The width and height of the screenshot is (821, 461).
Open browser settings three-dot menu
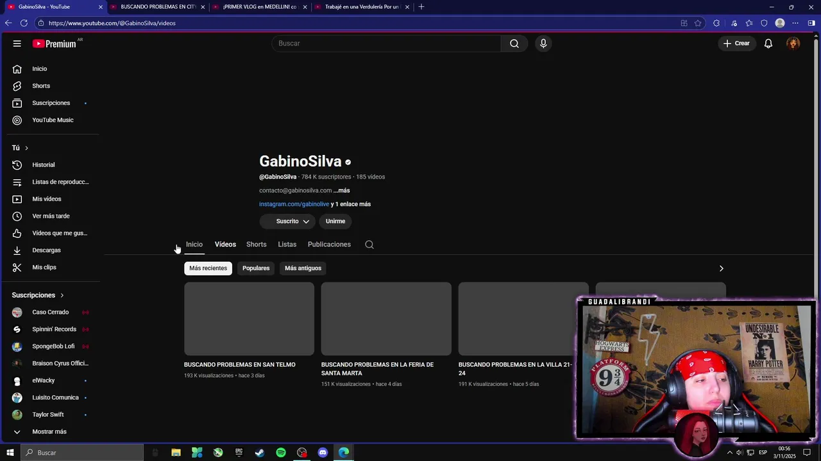coord(795,23)
